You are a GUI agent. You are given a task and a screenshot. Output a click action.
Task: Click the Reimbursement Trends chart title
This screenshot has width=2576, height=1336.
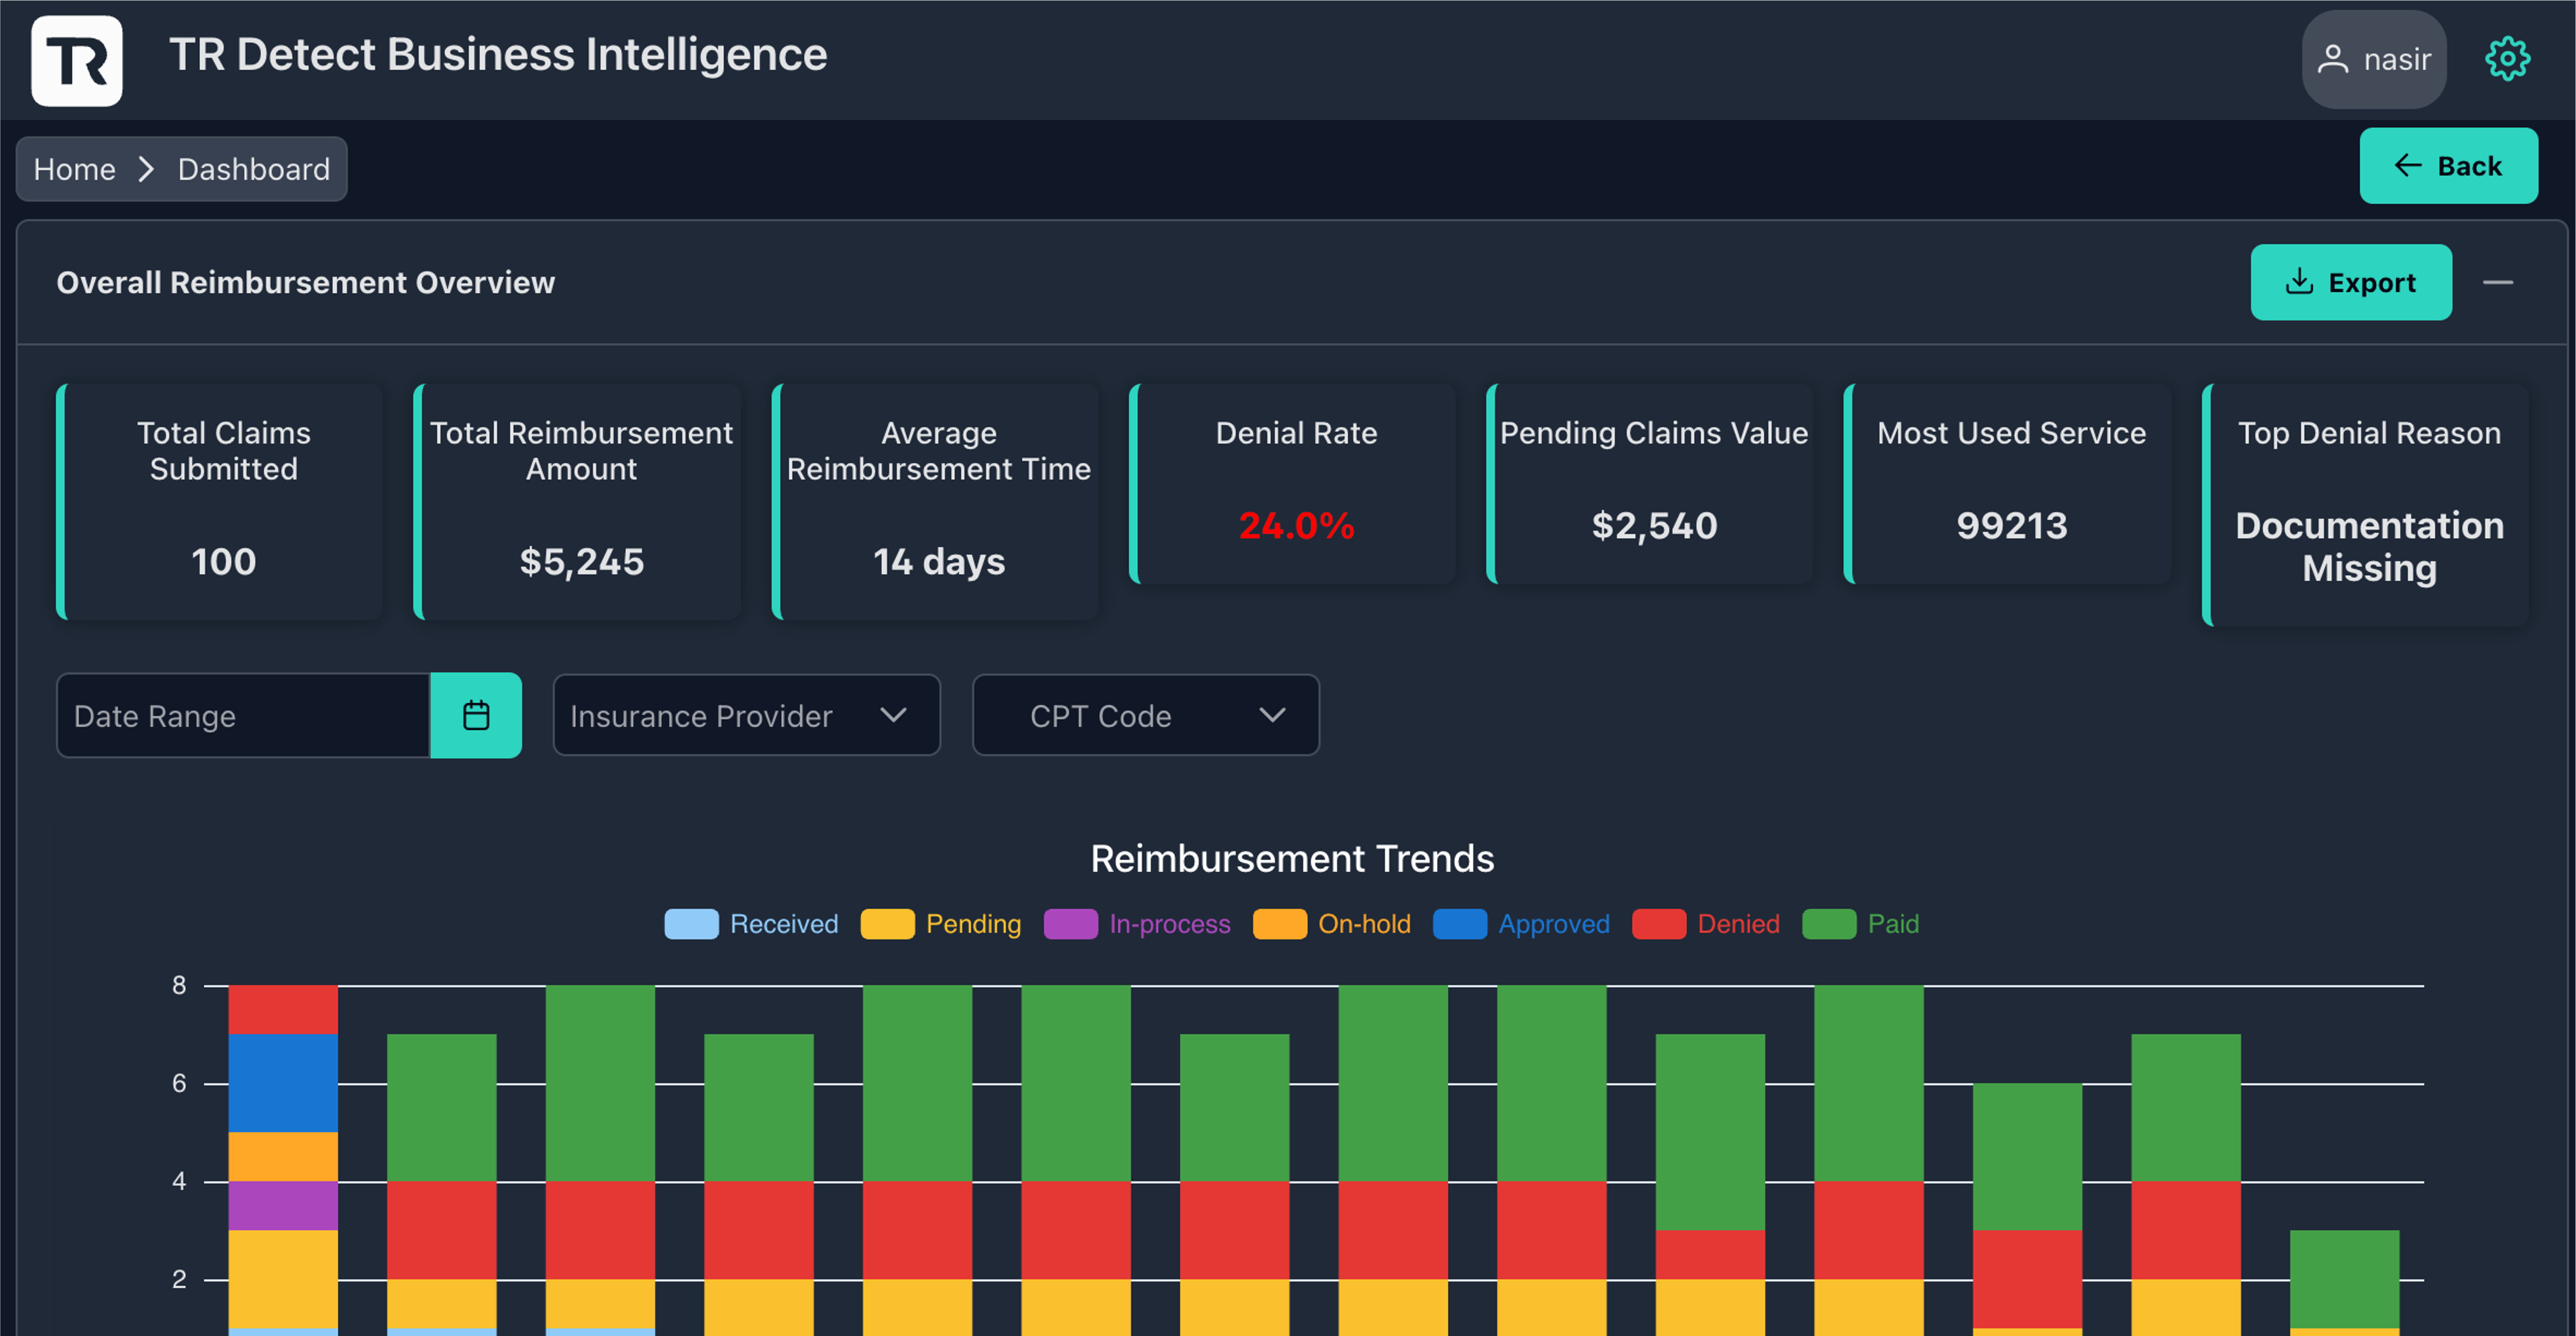click(x=1292, y=859)
